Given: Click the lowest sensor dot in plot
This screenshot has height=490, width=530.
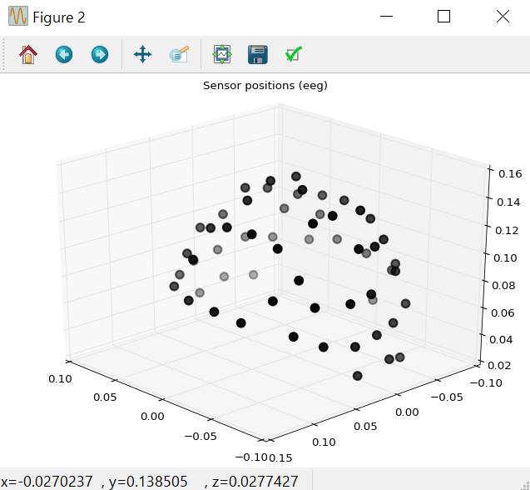Looking at the screenshot, I should (358, 376).
